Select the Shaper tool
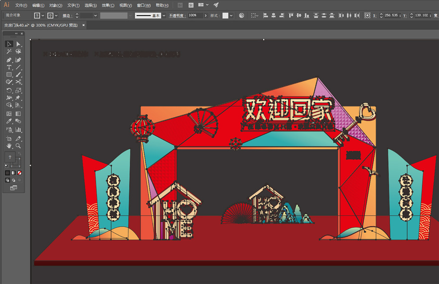The width and height of the screenshot is (439, 284). click(x=9, y=82)
